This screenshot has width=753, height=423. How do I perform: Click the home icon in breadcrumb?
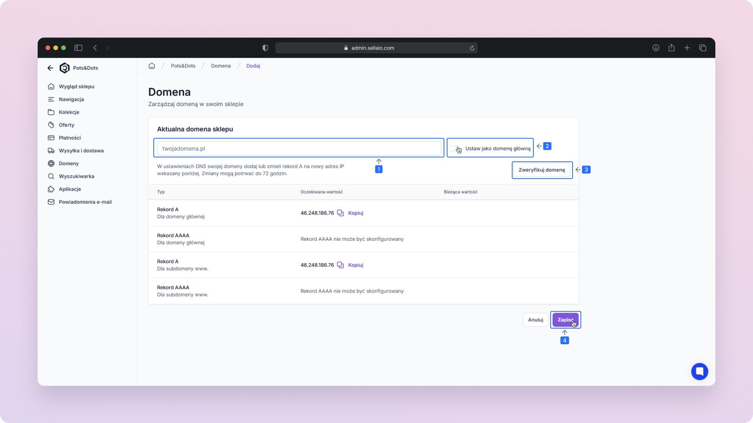pos(152,66)
